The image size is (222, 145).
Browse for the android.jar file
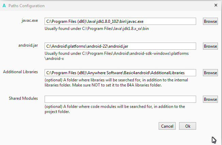(210, 46)
